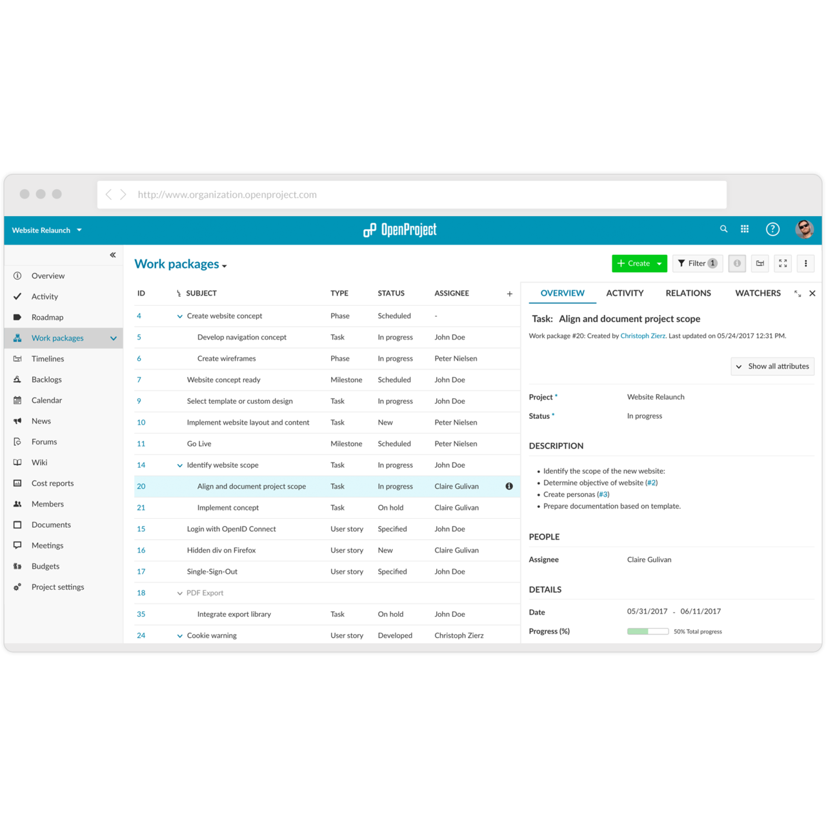826x826 pixels.
Task: Open the help menu
Action: (772, 229)
